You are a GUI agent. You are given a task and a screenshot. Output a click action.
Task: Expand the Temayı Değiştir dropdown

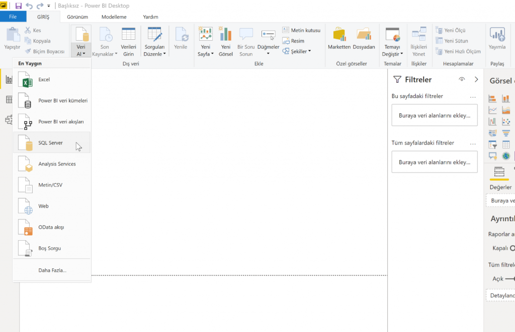coord(402,54)
